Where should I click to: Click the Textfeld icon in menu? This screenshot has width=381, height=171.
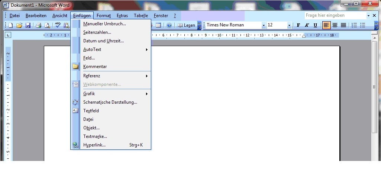pyautogui.click(x=75, y=111)
